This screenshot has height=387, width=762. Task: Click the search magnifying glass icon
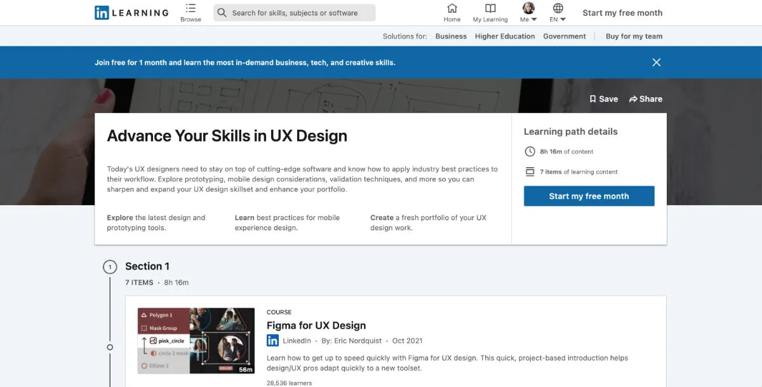click(x=221, y=12)
